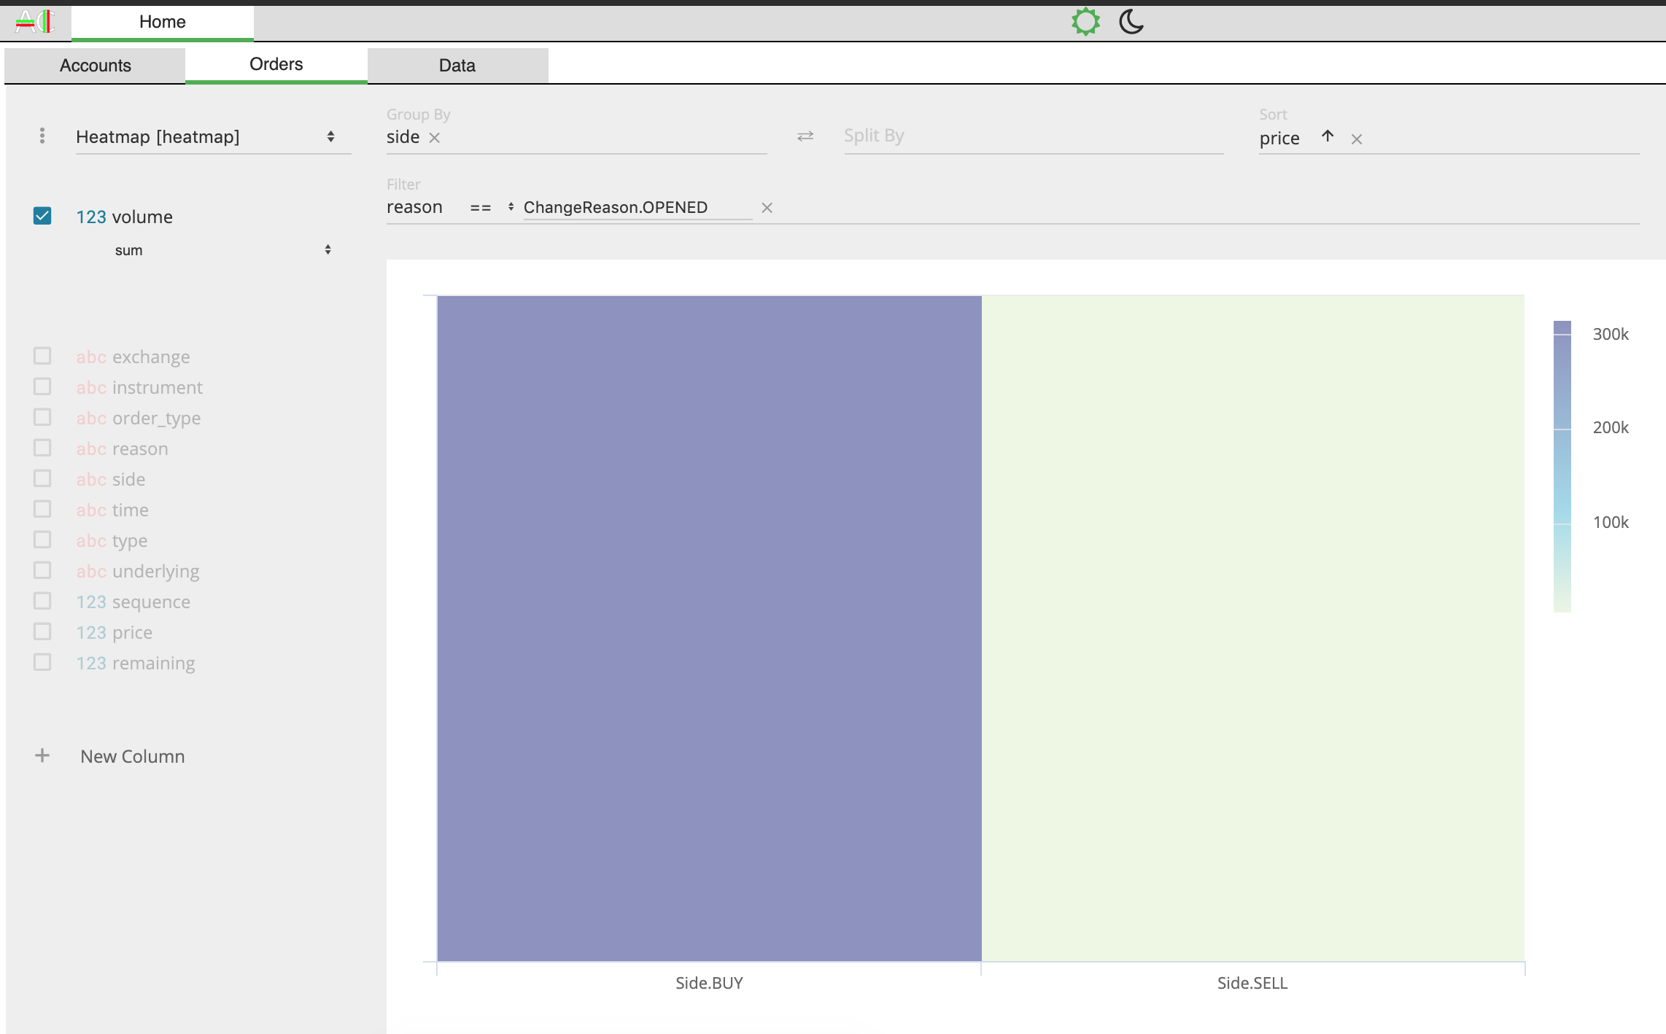
Task: Remove the side pill from Group By
Action: pos(435,137)
